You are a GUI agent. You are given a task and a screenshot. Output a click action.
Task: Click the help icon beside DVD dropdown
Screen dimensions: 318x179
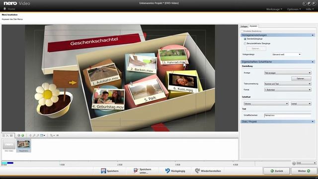tap(294, 163)
